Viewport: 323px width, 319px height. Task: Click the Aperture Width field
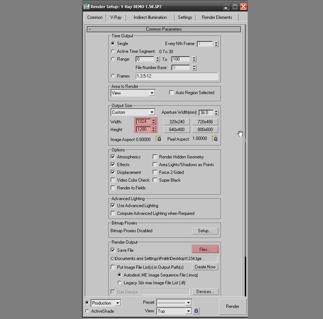click(x=206, y=113)
